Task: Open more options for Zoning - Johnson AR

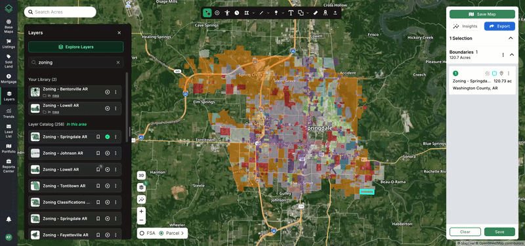Action: point(116,153)
